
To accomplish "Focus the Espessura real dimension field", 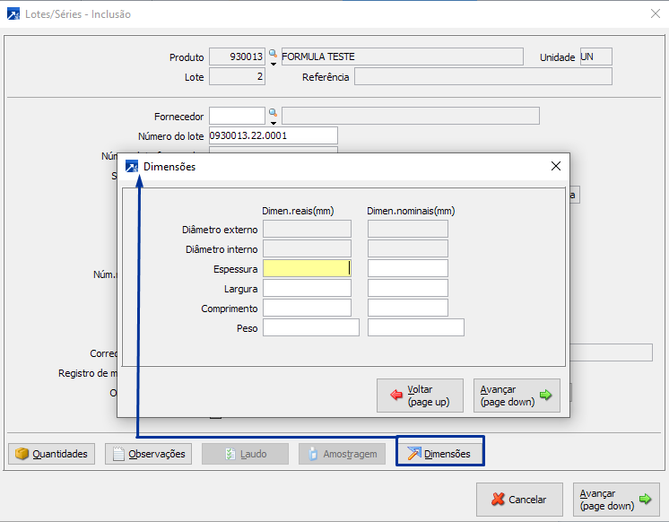I will tap(307, 268).
